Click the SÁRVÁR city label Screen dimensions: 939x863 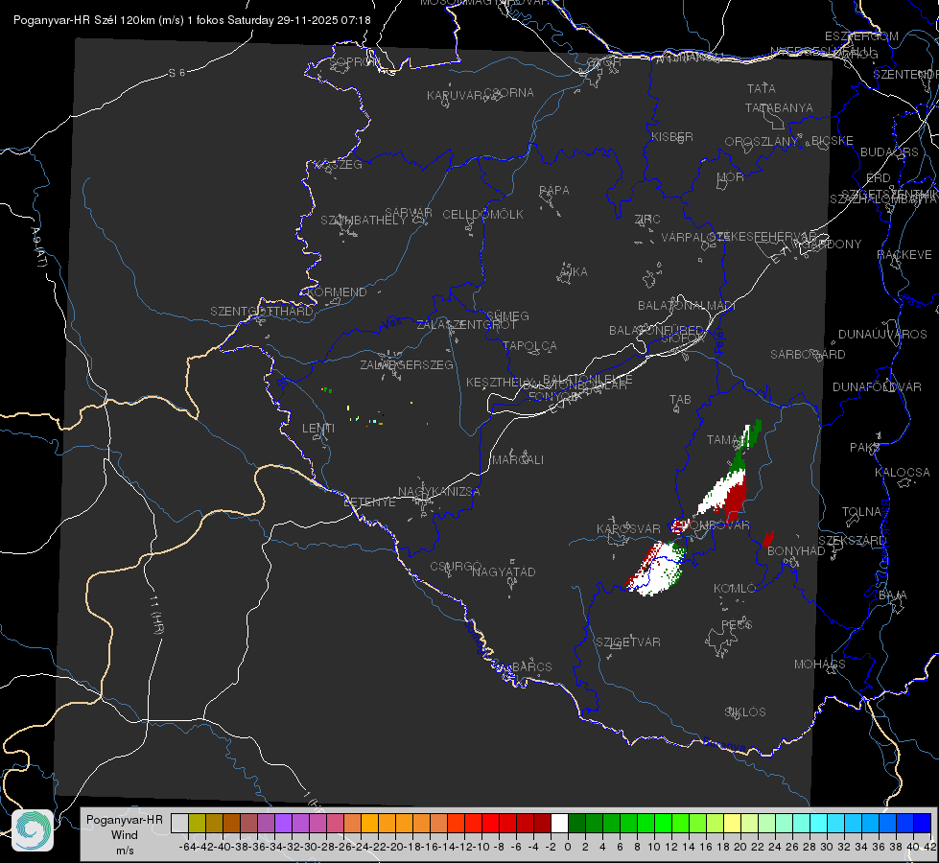coord(408,213)
